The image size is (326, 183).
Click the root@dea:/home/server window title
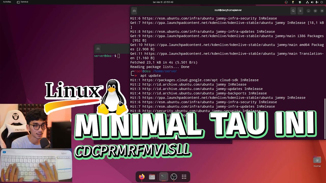[x=228, y=10]
